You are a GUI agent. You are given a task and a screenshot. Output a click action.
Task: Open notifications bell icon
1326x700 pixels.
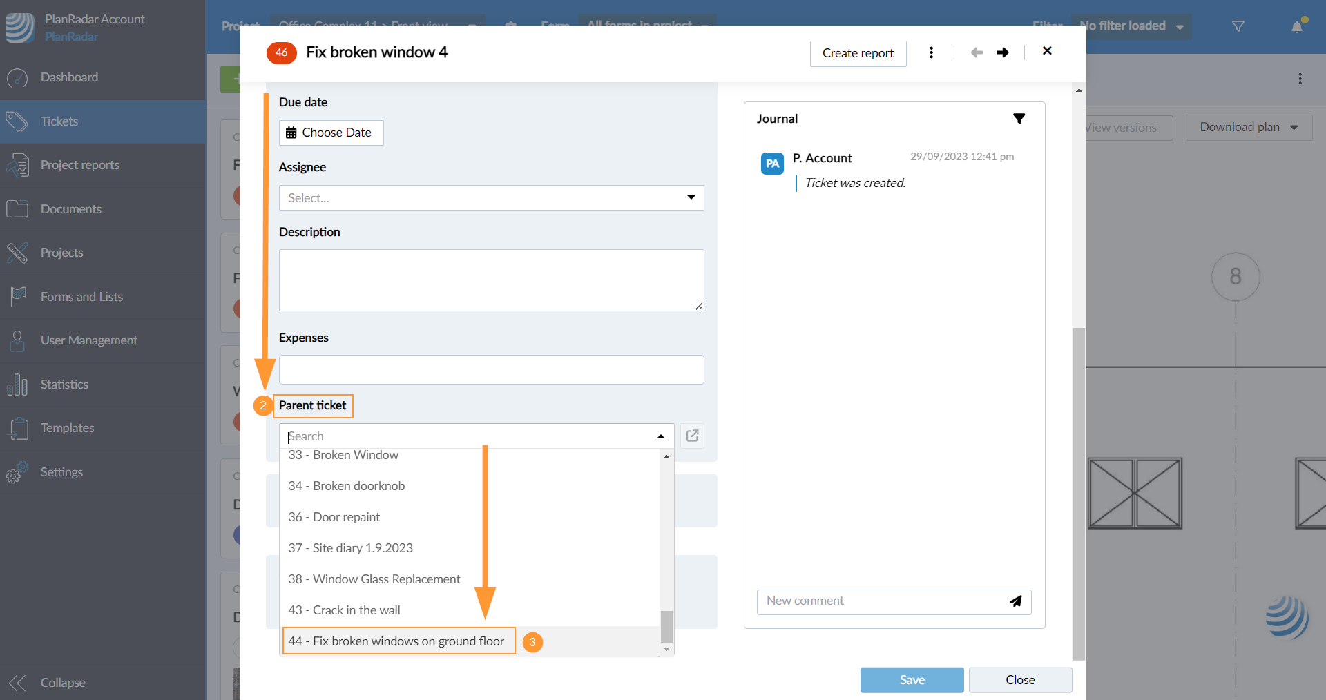coord(1297,26)
